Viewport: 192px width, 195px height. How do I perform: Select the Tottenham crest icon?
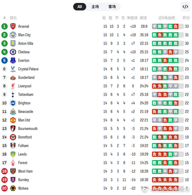coord(13,95)
